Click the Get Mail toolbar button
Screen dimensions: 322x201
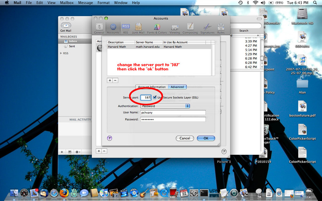point(66,27)
